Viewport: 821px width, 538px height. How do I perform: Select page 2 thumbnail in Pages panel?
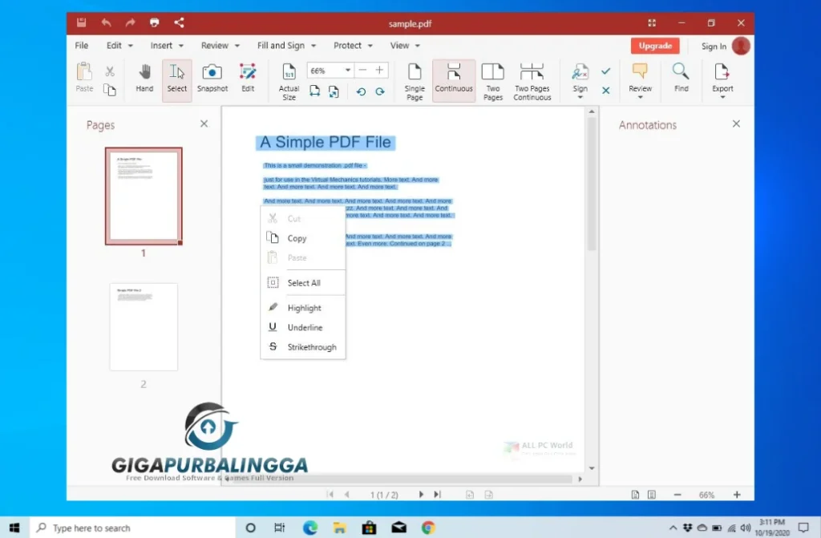click(143, 326)
